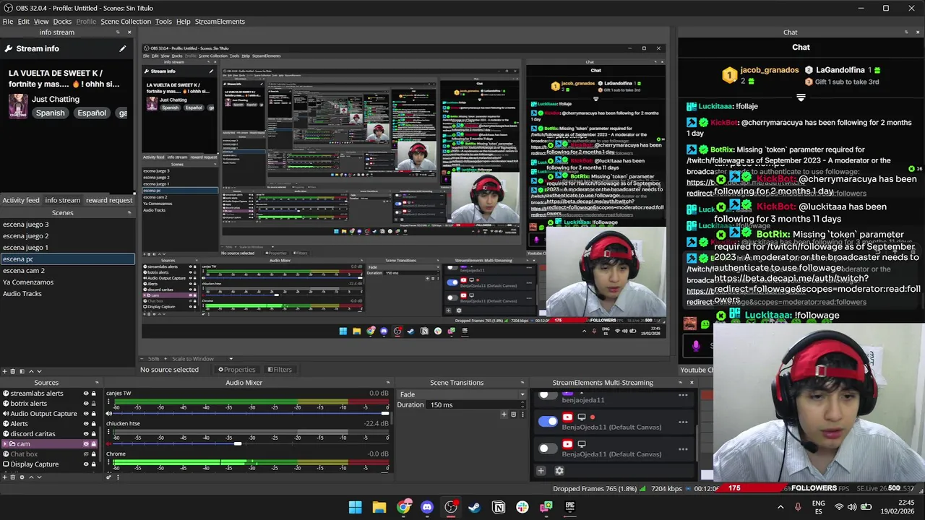Click the Spanish tag chip
The image size is (925, 520).
coord(51,113)
